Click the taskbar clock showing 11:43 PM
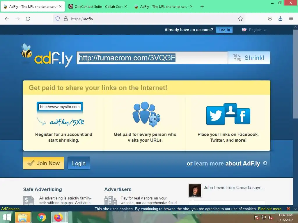 pos(285,217)
